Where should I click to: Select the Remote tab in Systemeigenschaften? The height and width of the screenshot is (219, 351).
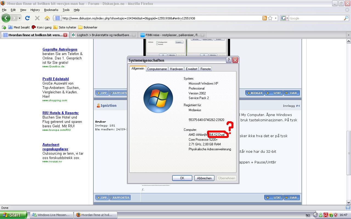coord(206,69)
